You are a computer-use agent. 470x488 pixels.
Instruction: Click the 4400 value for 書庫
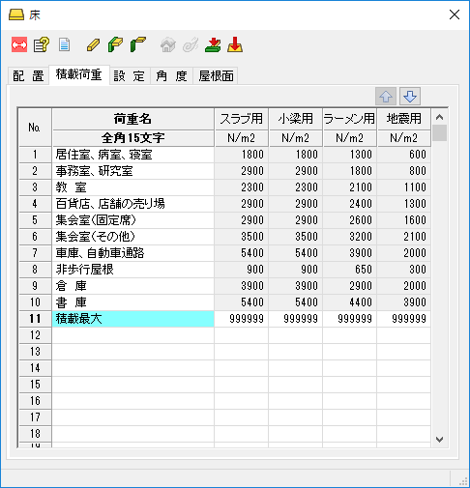350,302
